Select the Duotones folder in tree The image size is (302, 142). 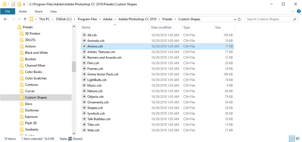tap(32, 110)
